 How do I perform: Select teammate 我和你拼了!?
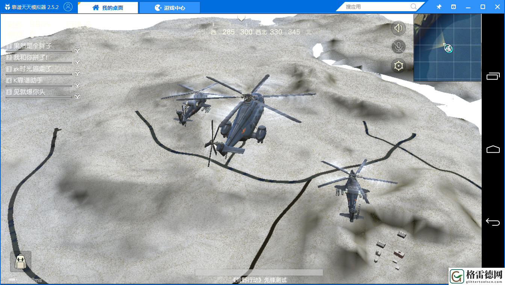(x=30, y=58)
